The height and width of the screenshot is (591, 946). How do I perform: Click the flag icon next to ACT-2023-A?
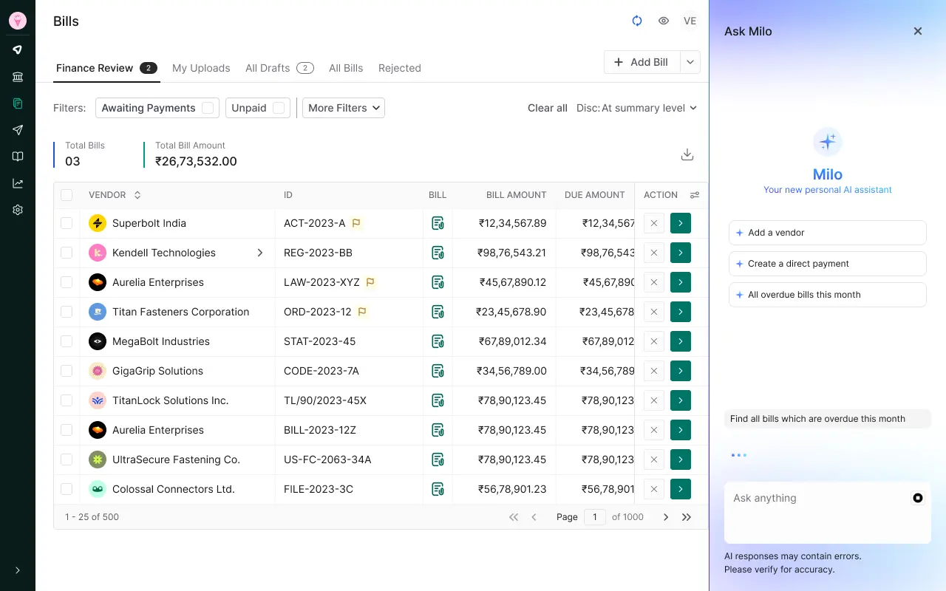pos(356,223)
